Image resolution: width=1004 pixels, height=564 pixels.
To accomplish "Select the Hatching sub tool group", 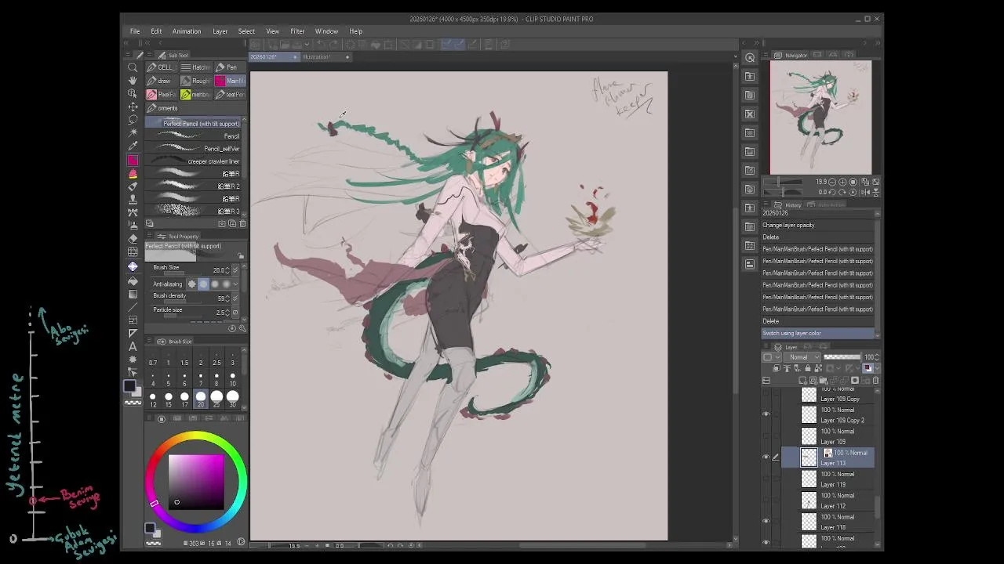I will (x=196, y=67).
